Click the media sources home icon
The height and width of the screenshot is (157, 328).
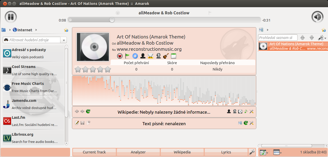pyautogui.click(x=4, y=30)
